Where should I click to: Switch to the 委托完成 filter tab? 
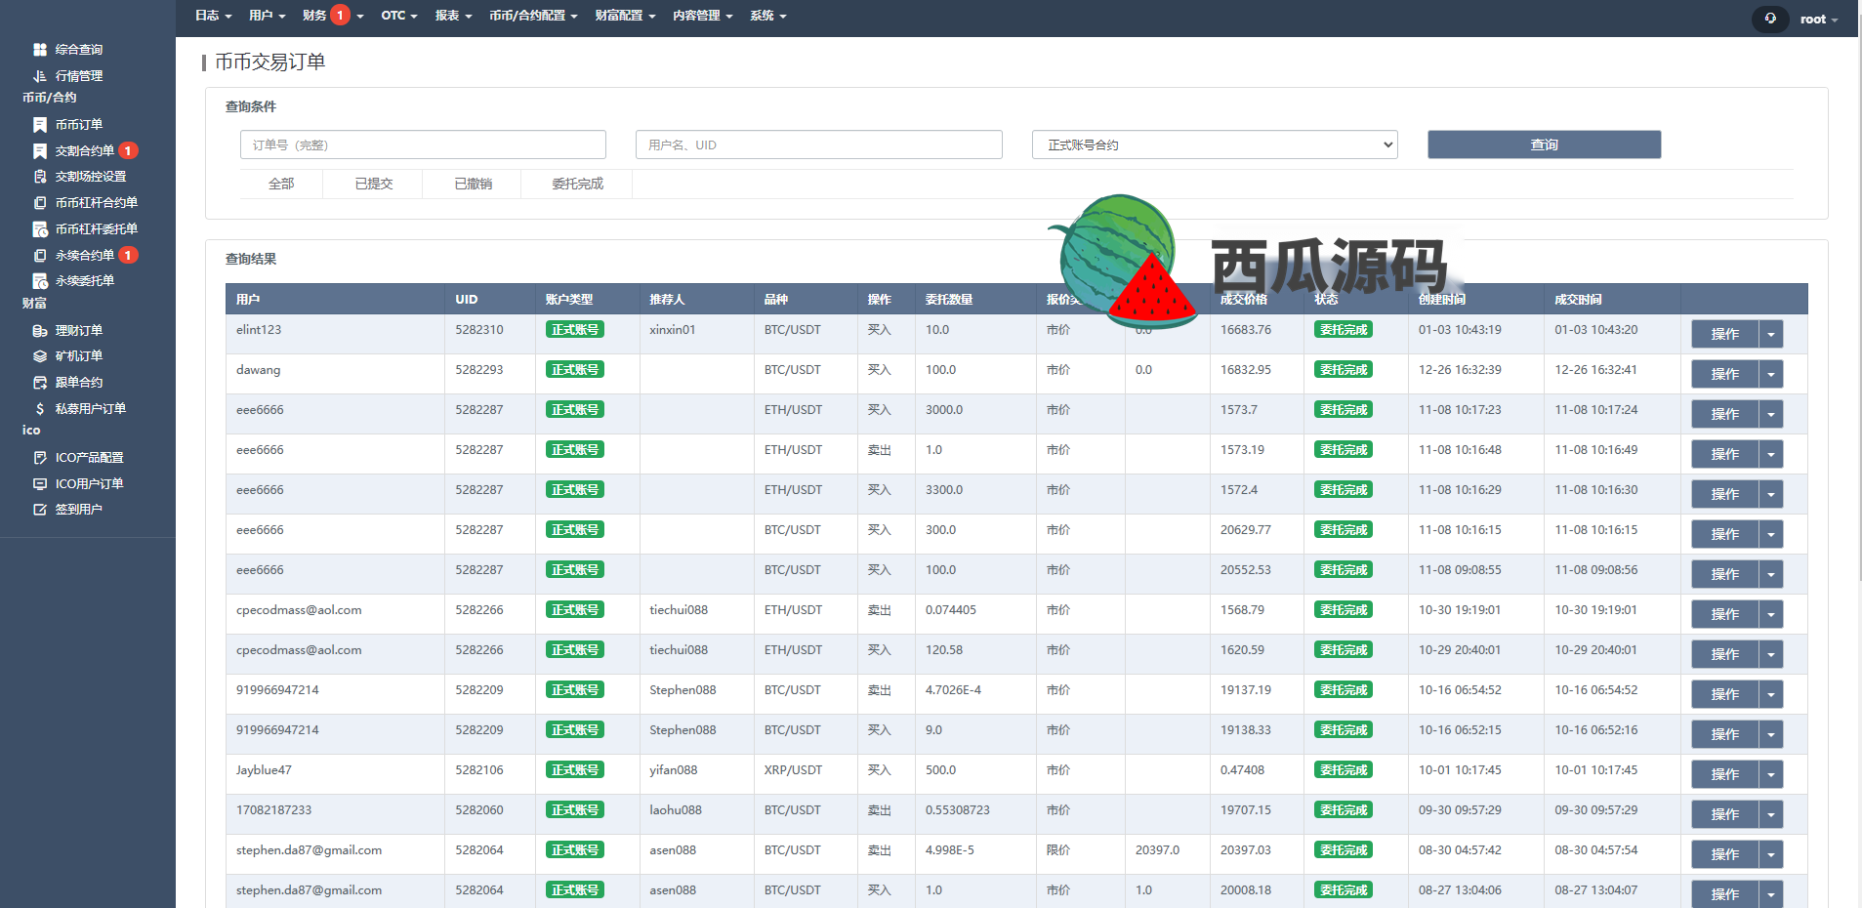[577, 184]
